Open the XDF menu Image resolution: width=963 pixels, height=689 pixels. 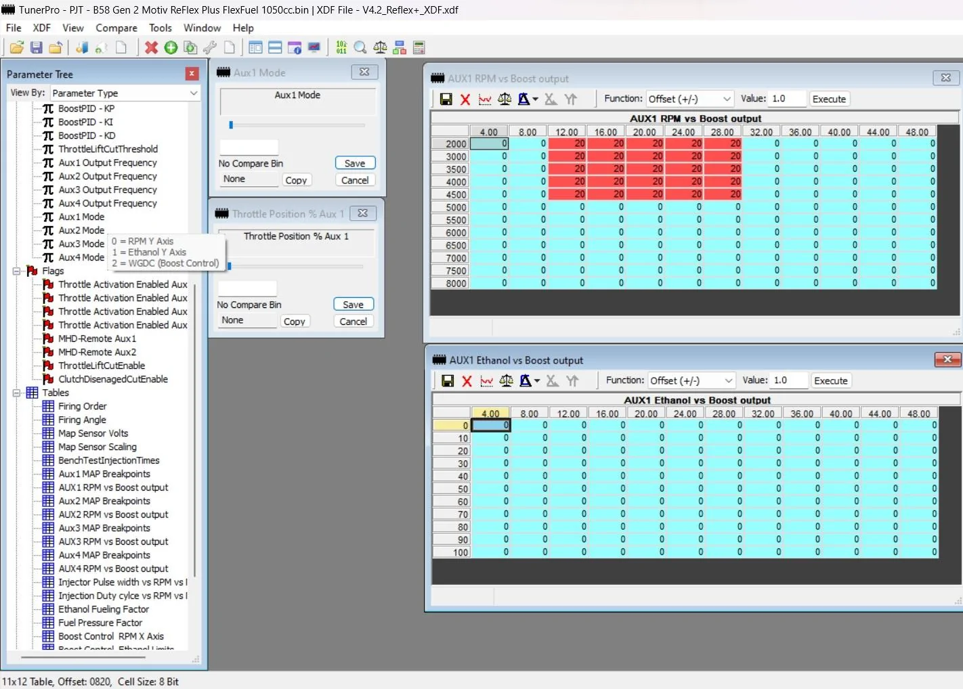[42, 28]
